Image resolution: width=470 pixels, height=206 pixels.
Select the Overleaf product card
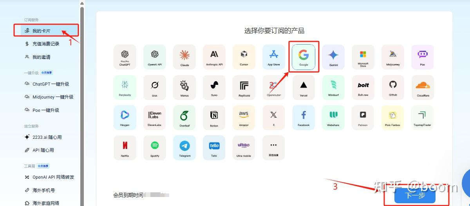pos(184,118)
